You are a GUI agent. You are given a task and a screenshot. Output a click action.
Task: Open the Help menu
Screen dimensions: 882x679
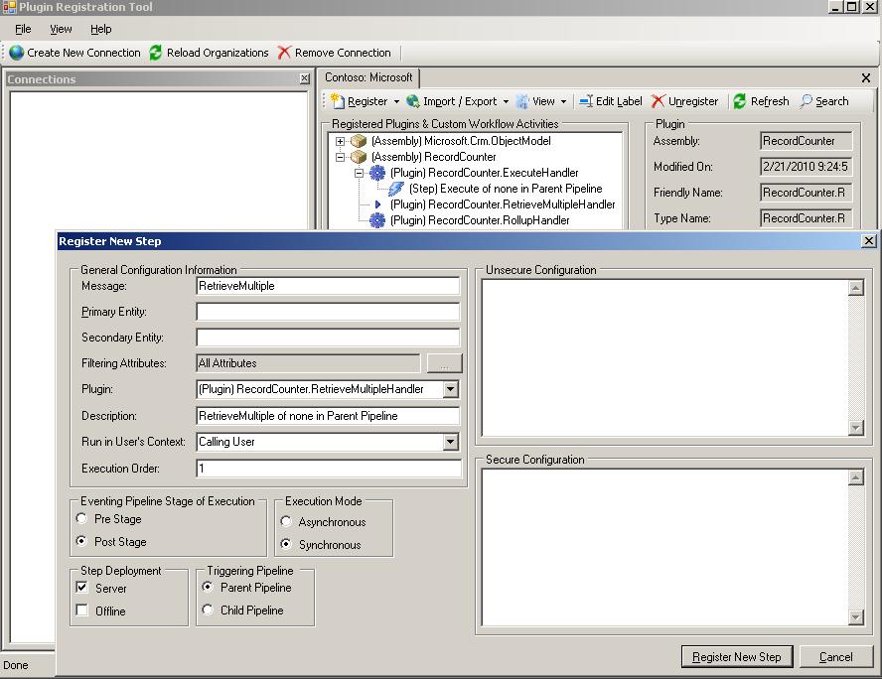tap(100, 29)
